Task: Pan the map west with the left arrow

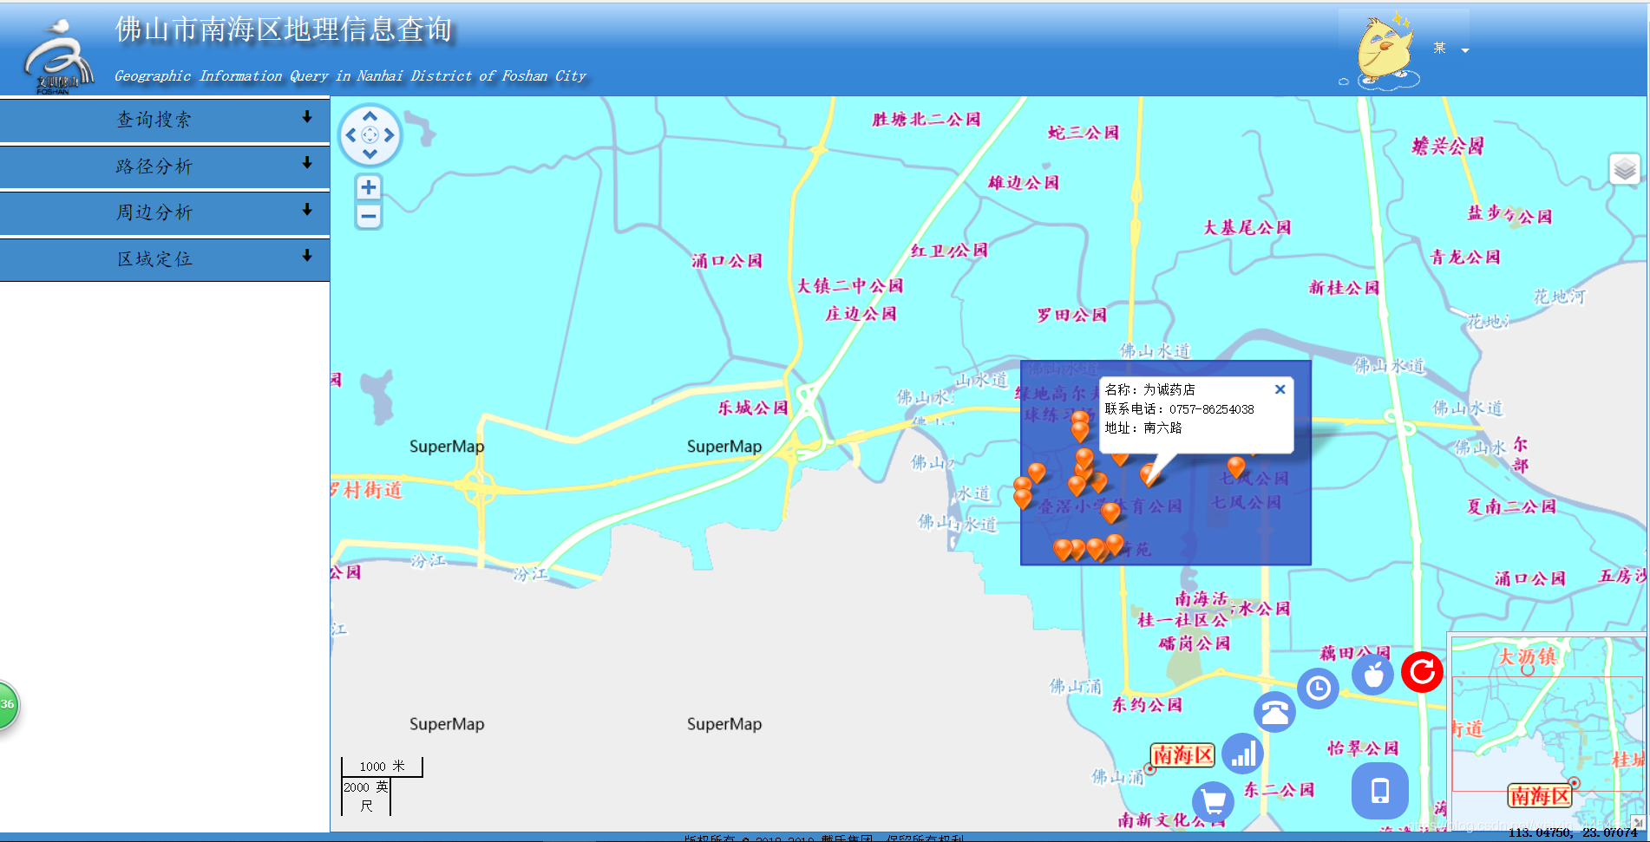Action: pos(351,135)
